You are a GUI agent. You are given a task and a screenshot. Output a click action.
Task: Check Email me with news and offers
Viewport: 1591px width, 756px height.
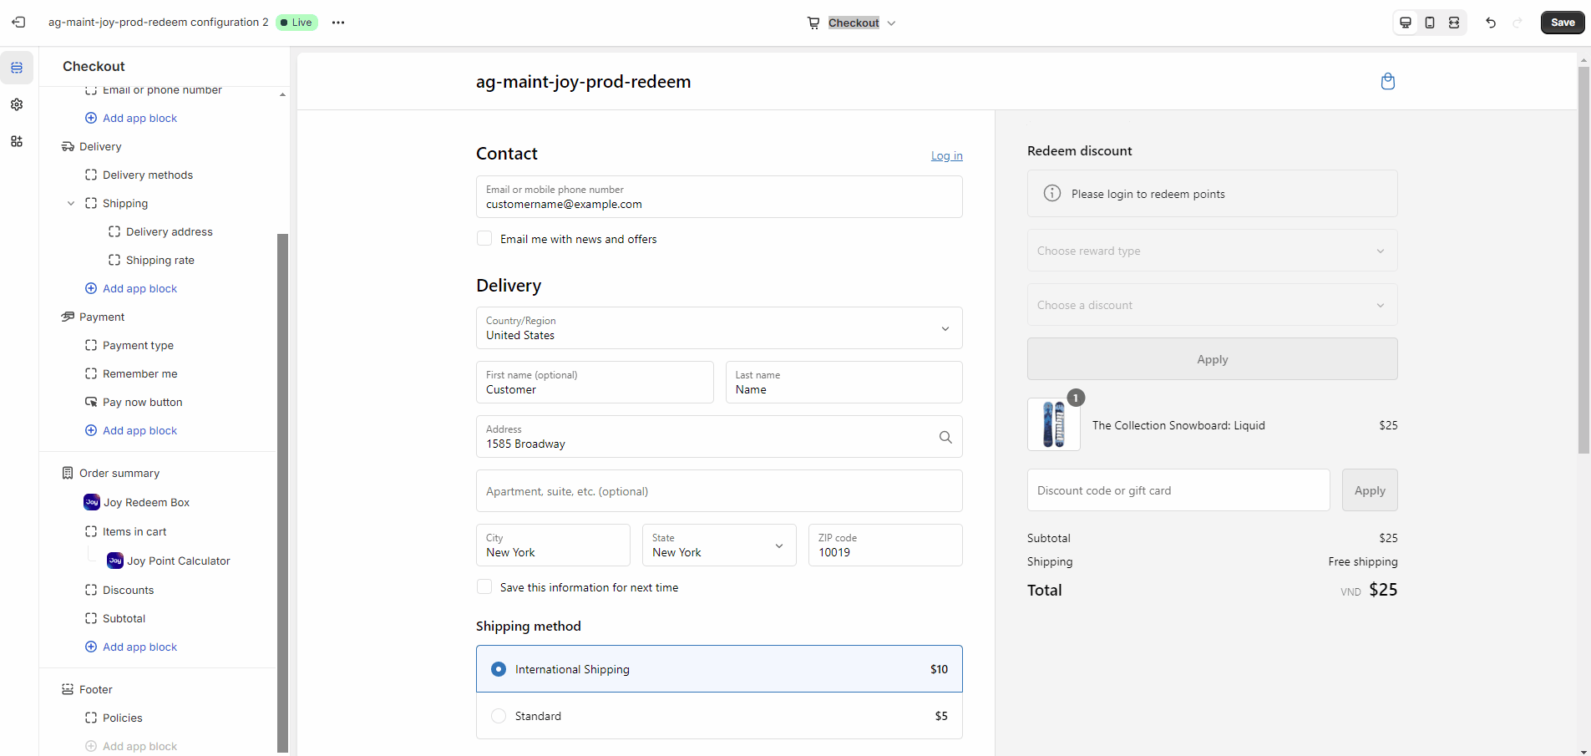484,239
